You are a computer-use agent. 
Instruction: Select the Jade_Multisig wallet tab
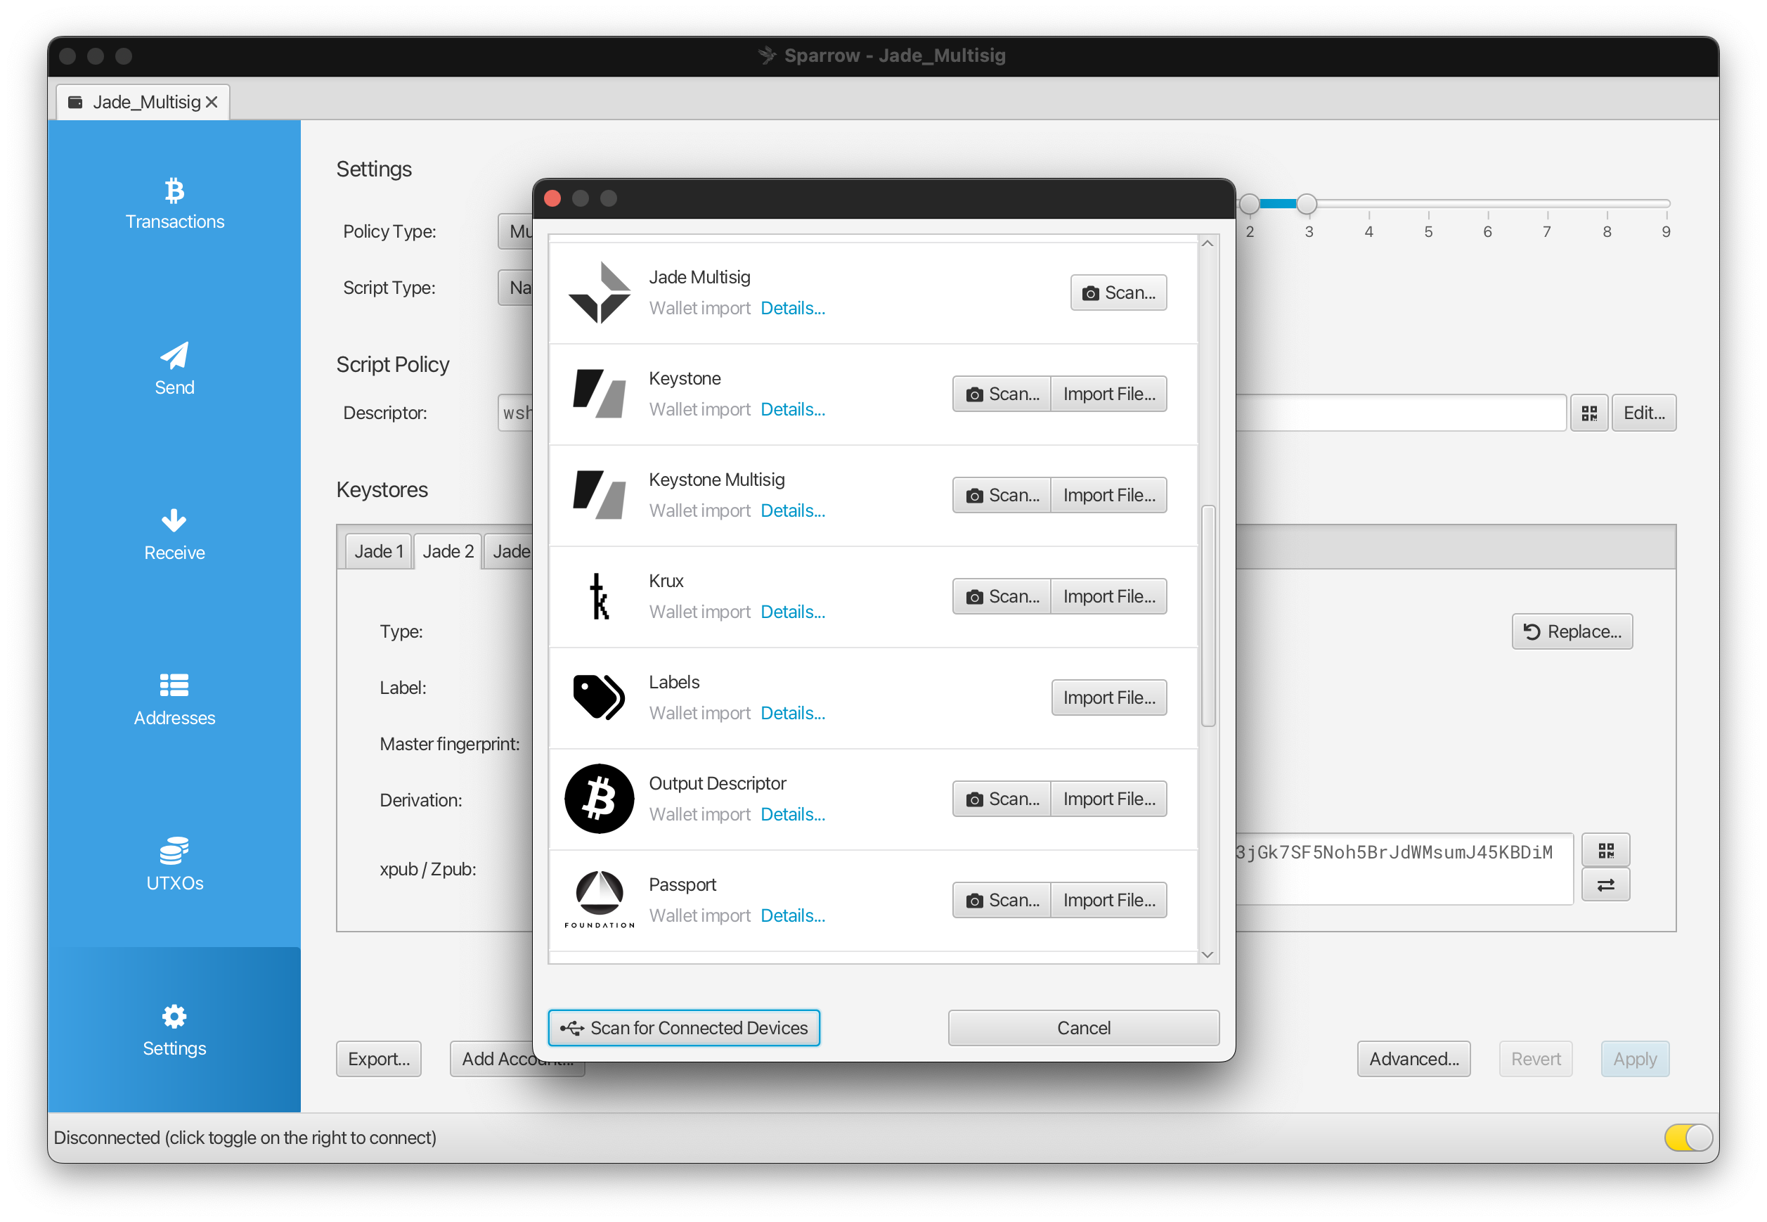(x=143, y=102)
